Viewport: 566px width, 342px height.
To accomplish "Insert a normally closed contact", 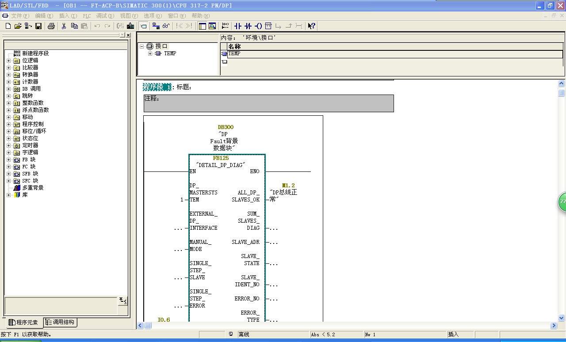I will point(248,26).
